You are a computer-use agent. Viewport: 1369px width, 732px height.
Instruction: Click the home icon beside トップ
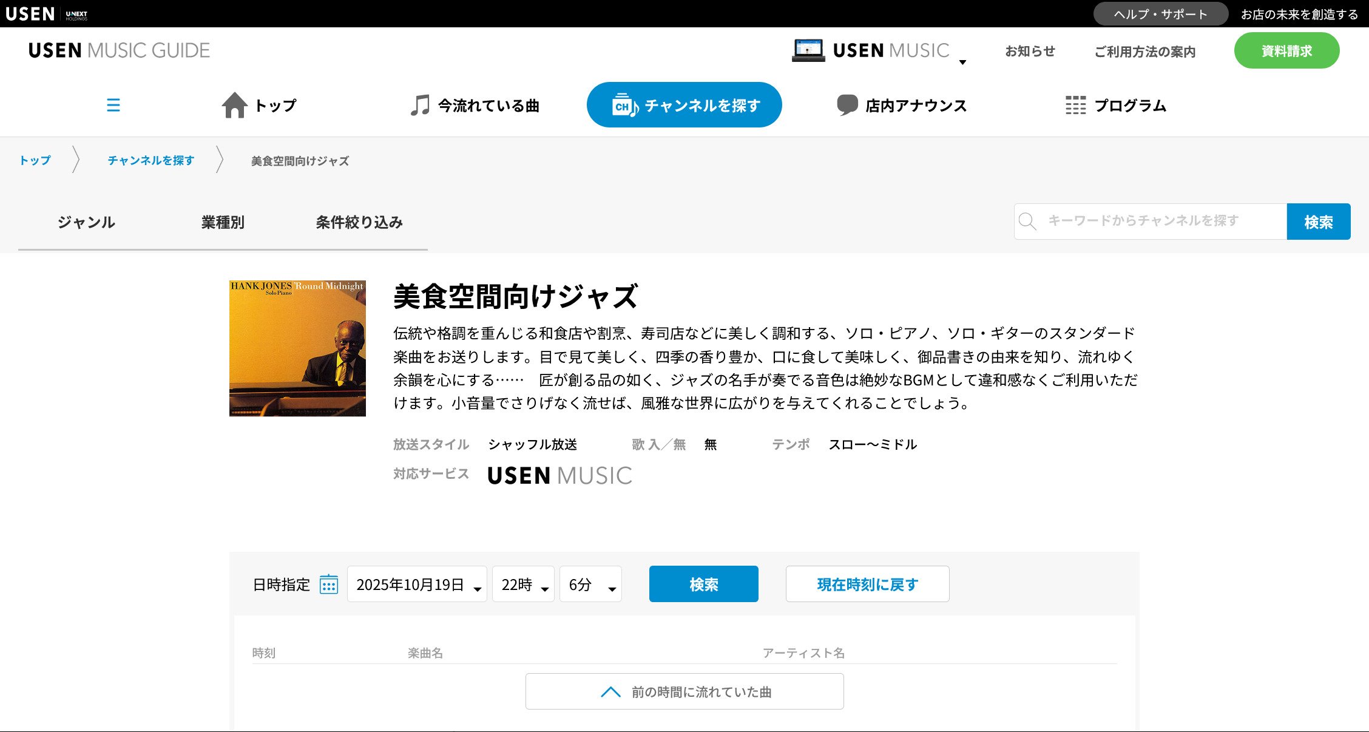tap(234, 105)
